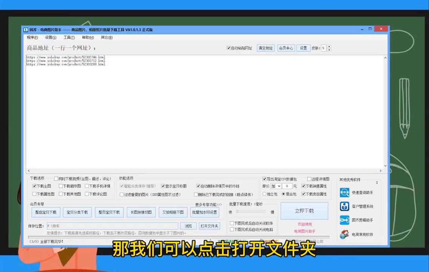The height and width of the screenshot is (272, 429).
Task: Open the 快递查询助手 express query tool icon
Action: coord(344,192)
